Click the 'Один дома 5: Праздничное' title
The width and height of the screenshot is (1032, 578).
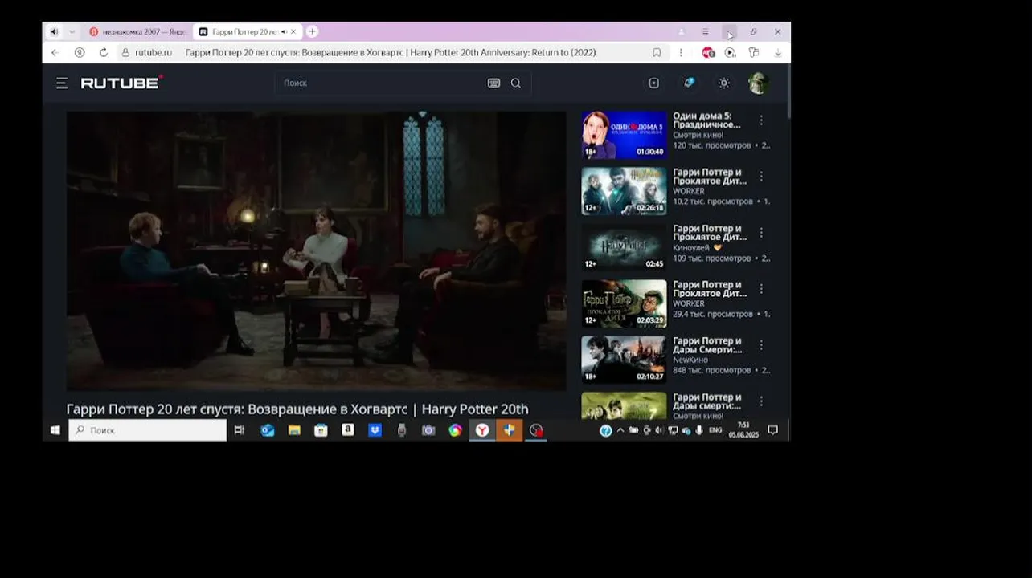[707, 120]
